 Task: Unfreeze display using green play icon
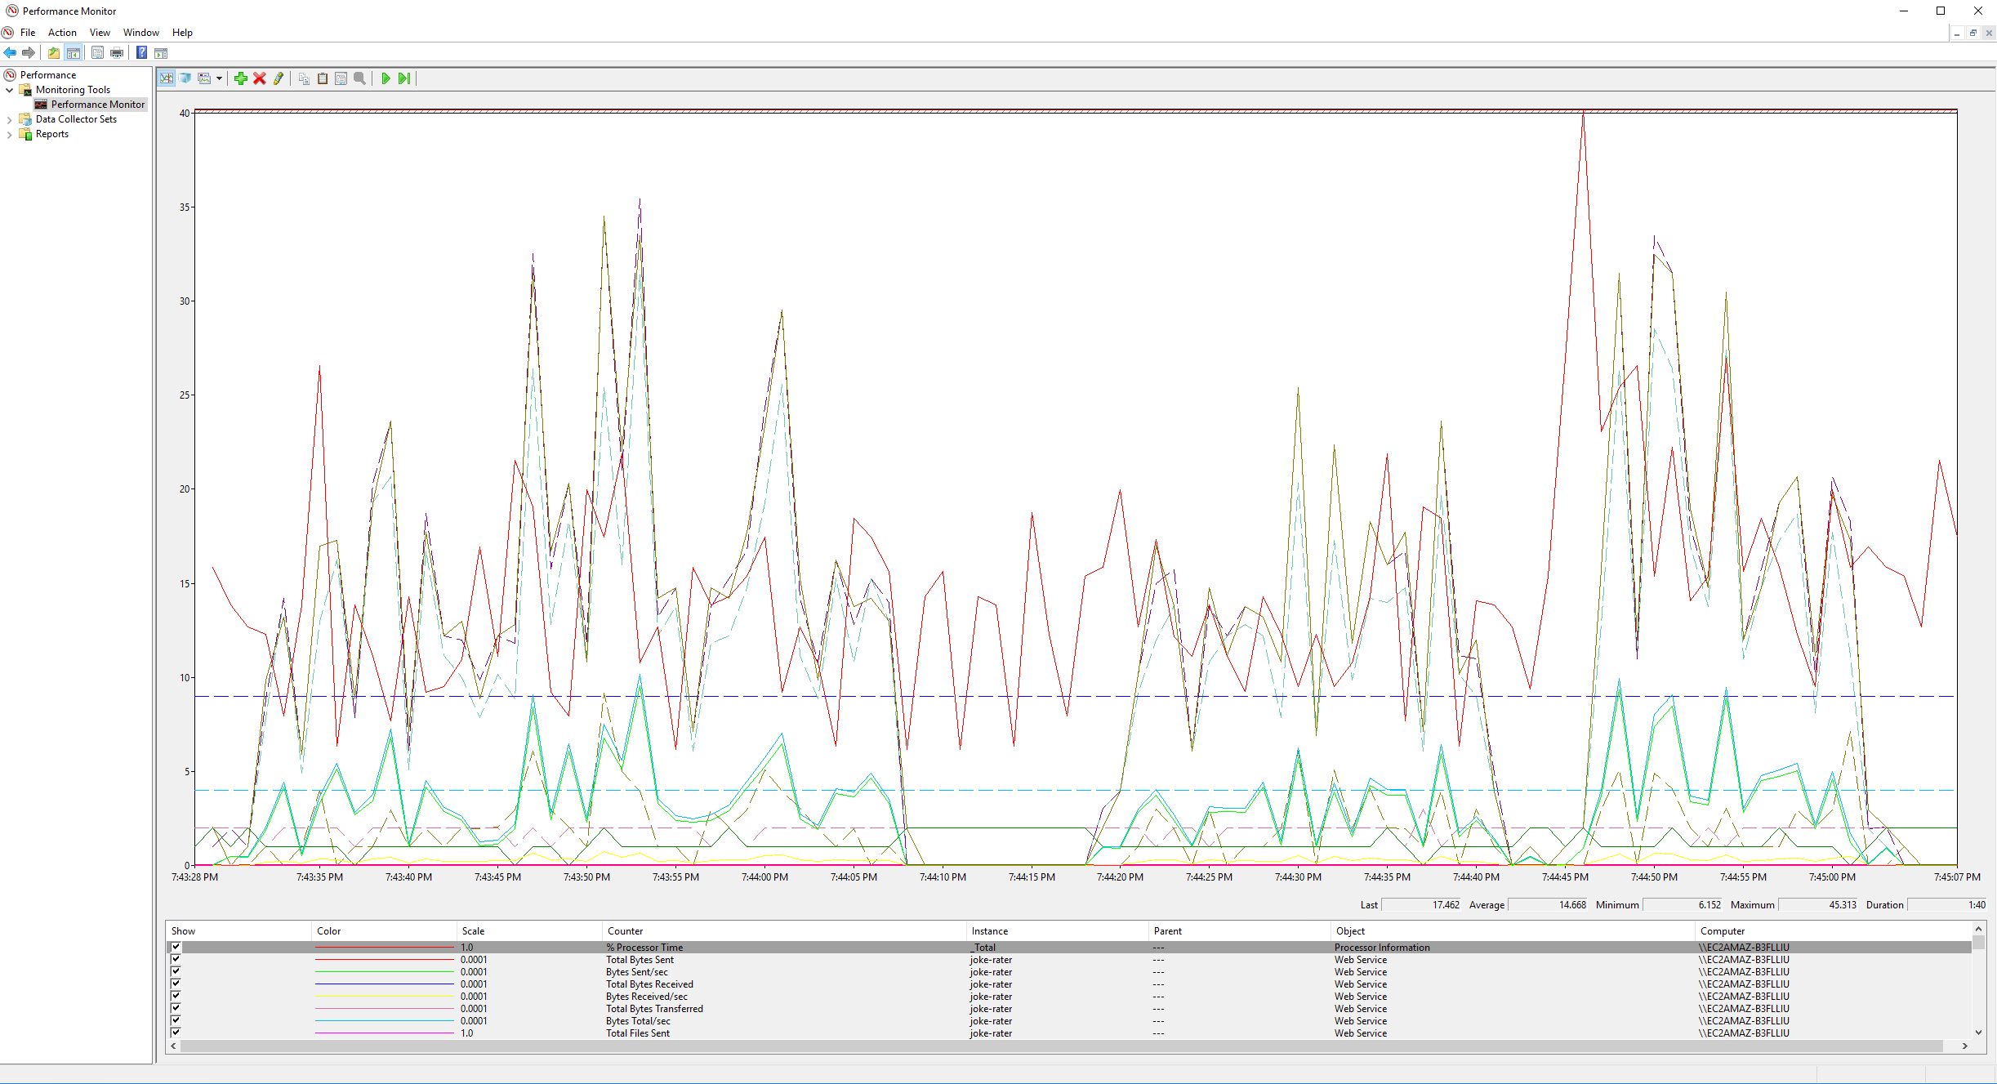coord(386,78)
